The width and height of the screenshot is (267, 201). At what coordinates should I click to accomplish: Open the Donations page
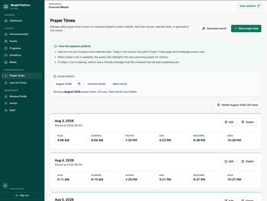[22, 55]
